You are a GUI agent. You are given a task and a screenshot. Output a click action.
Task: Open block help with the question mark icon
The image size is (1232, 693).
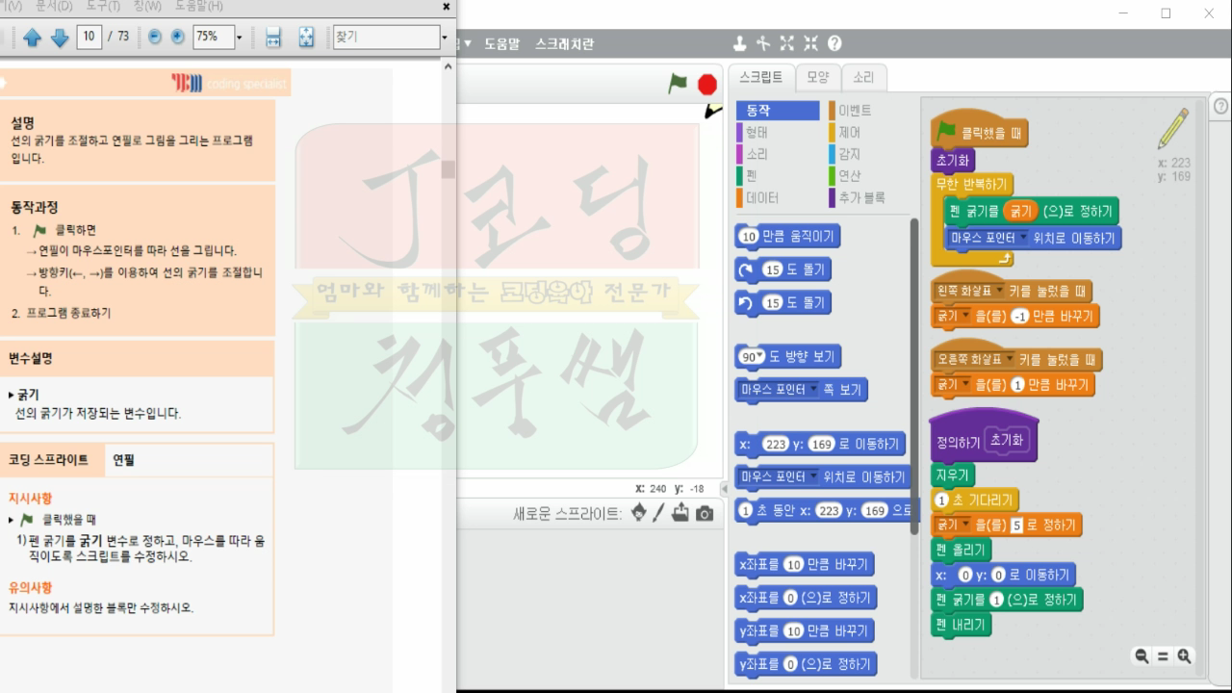pos(835,43)
